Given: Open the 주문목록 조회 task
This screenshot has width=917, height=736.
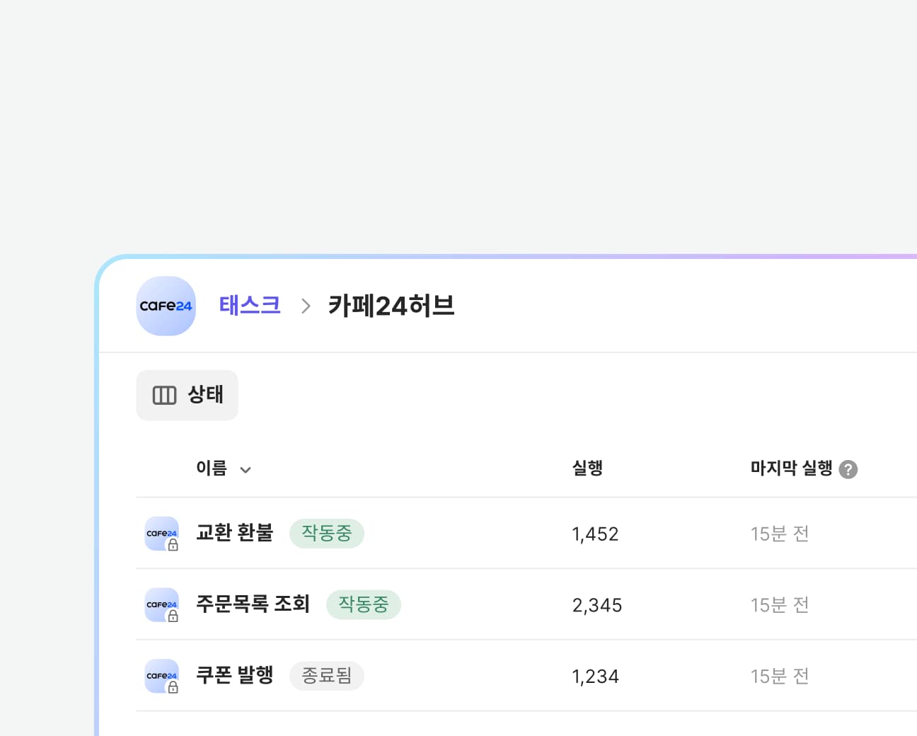Looking at the screenshot, I should point(253,604).
